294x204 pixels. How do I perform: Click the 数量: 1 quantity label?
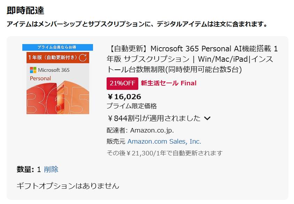pos(29,169)
